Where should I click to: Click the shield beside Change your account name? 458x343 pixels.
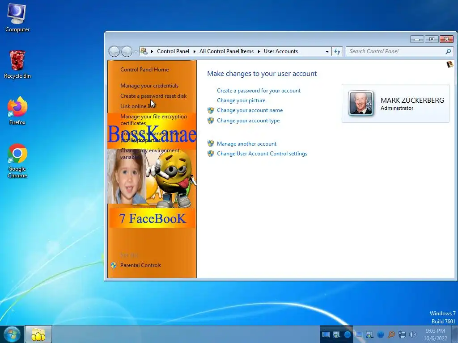pos(211,110)
